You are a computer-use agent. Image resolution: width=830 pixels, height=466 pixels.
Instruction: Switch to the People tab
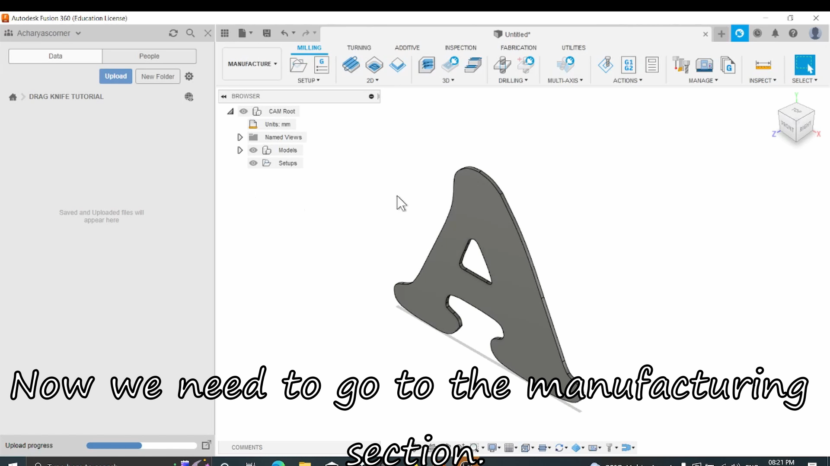coord(149,56)
